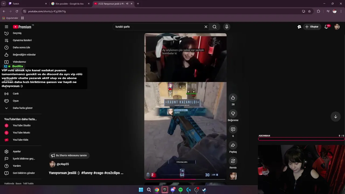345x194 pixels.
Task: Clear the search text with X
Action: point(206,27)
